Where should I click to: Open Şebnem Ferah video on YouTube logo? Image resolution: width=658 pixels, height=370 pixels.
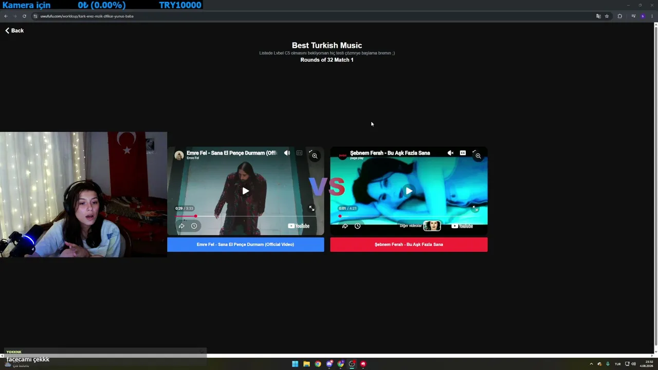point(462,226)
